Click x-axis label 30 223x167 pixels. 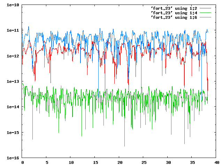[168, 162]
